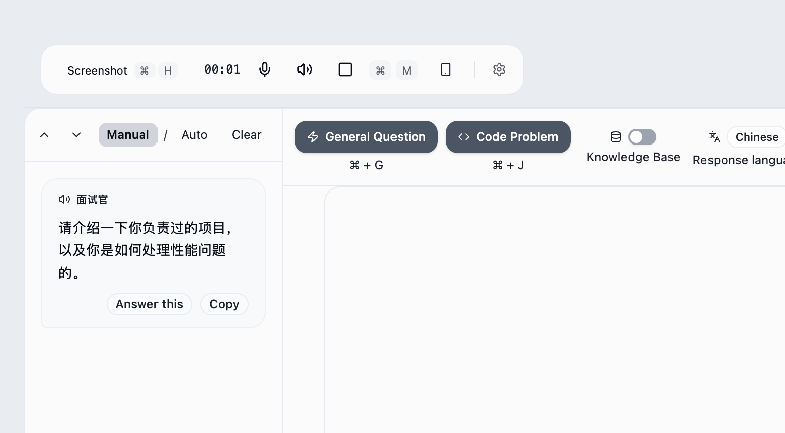Click the General Question button

(x=366, y=137)
